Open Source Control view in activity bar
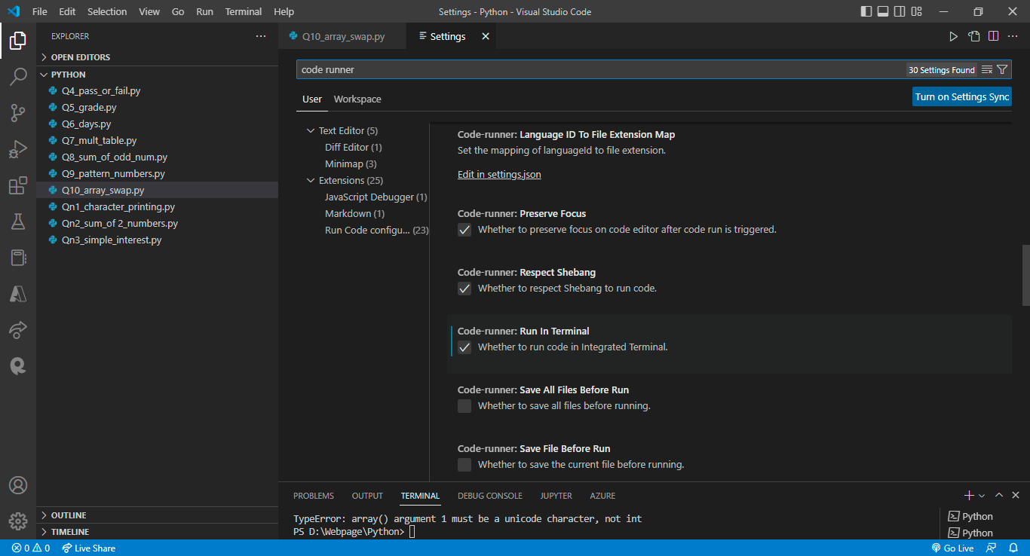Viewport: 1030px width, 556px height. tap(18, 113)
